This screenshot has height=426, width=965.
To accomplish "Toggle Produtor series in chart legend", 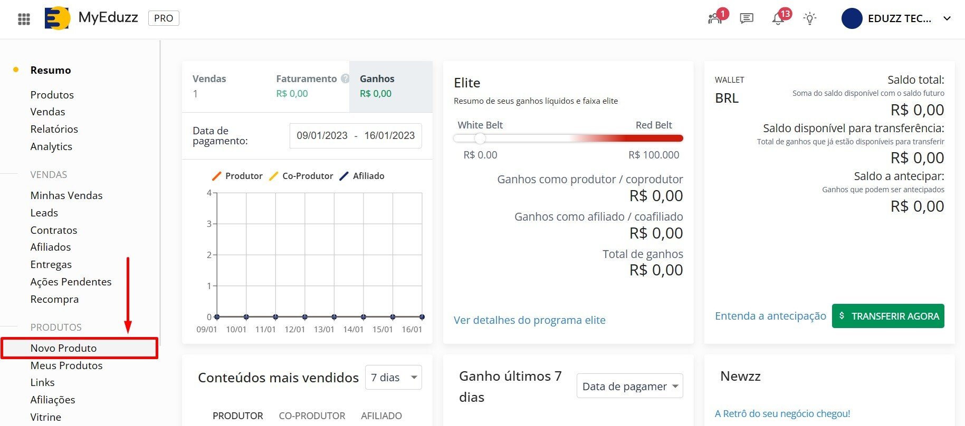I will (x=237, y=176).
